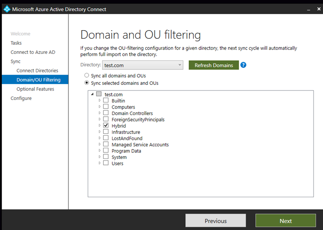The image size is (323, 230).
Task: Collapse the test.com tree node
Action: point(92,94)
